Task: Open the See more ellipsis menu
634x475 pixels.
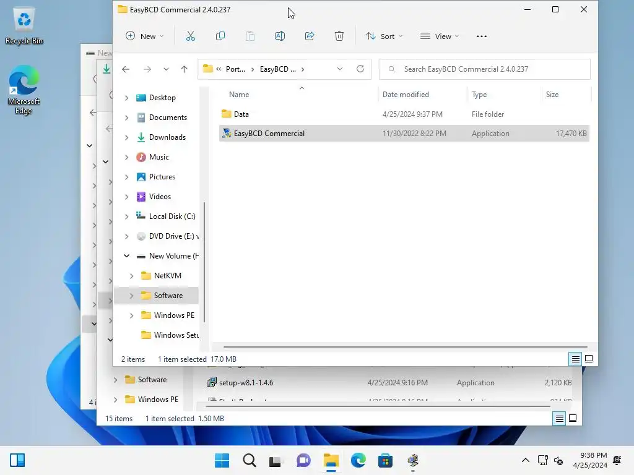Action: point(482,36)
